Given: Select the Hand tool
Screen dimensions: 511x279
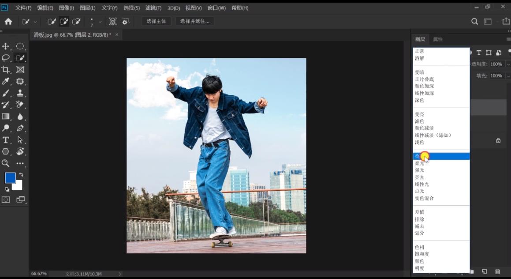Looking at the screenshot, I should click(x=20, y=151).
